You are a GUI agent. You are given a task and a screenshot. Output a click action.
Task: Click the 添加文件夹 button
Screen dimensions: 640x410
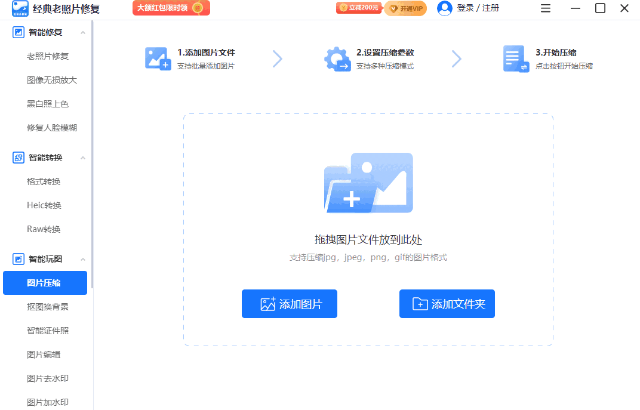point(447,304)
